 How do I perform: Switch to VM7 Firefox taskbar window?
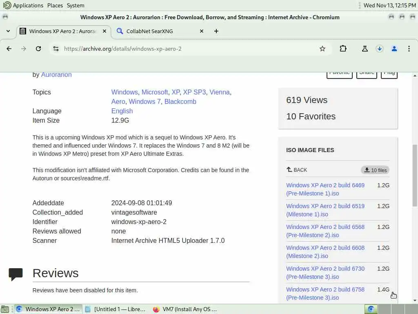(x=185, y=309)
